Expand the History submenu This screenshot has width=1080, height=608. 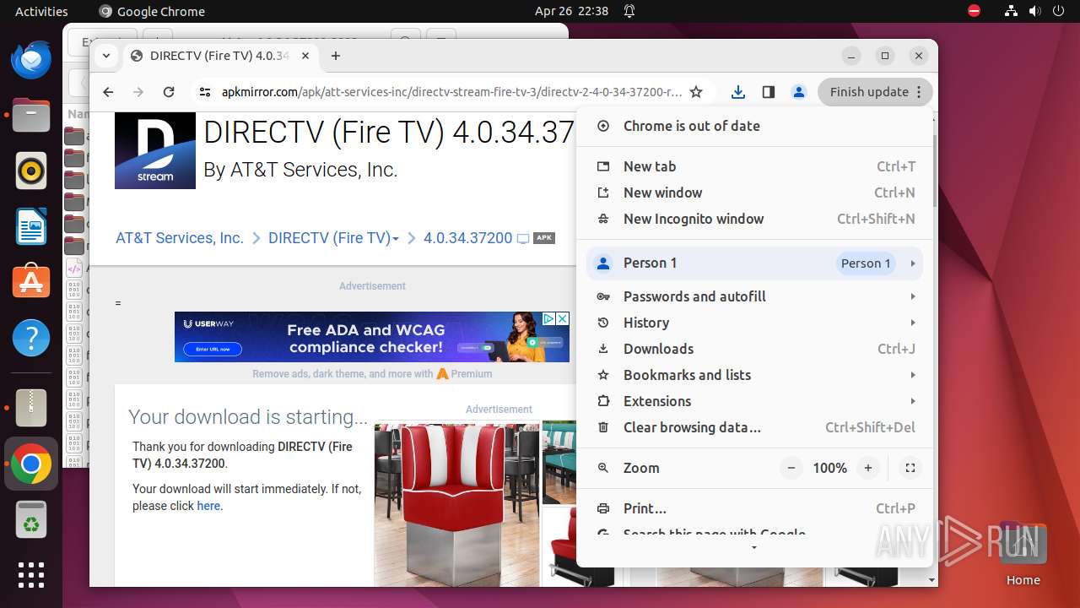pyautogui.click(x=754, y=323)
